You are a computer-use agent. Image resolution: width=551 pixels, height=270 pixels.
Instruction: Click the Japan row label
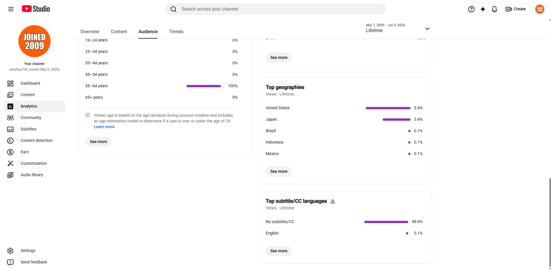271,119
